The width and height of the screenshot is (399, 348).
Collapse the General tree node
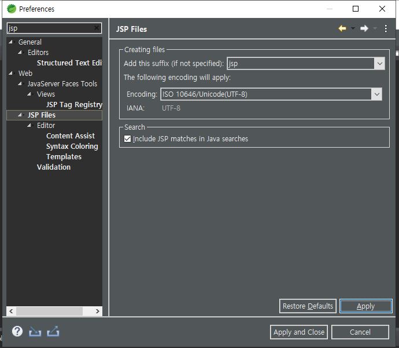11,42
